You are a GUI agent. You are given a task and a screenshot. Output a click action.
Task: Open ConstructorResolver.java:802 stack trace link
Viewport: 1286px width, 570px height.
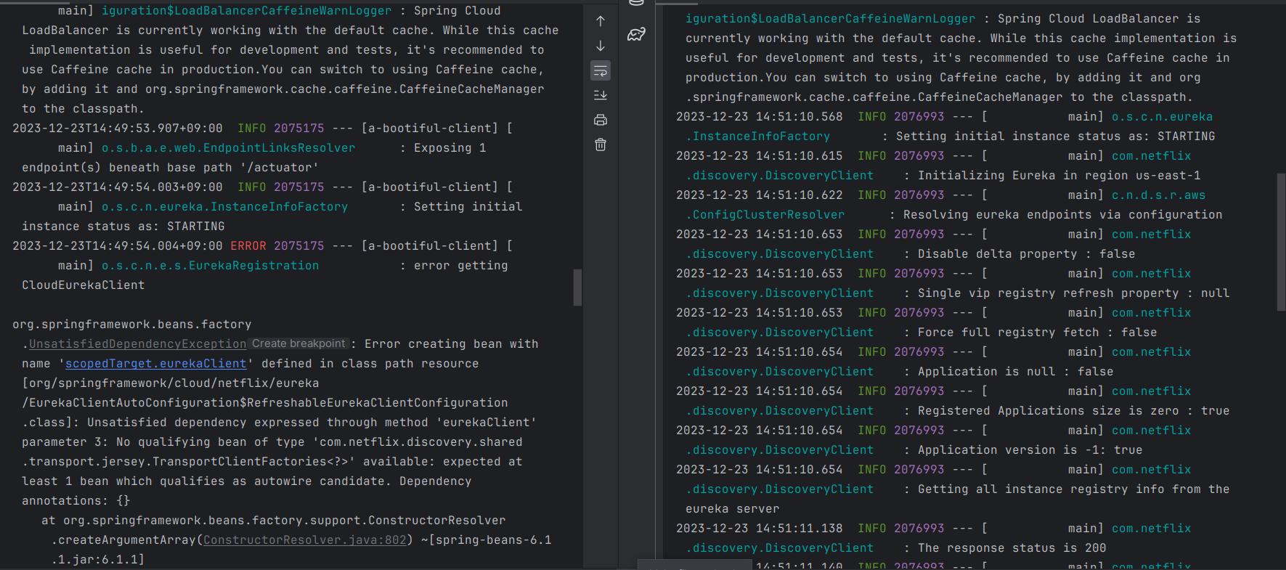[x=305, y=540]
